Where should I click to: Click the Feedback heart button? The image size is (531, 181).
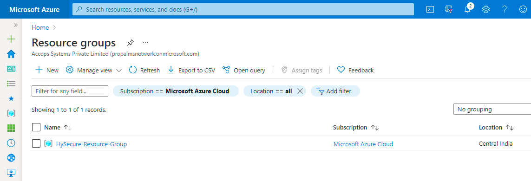point(355,70)
